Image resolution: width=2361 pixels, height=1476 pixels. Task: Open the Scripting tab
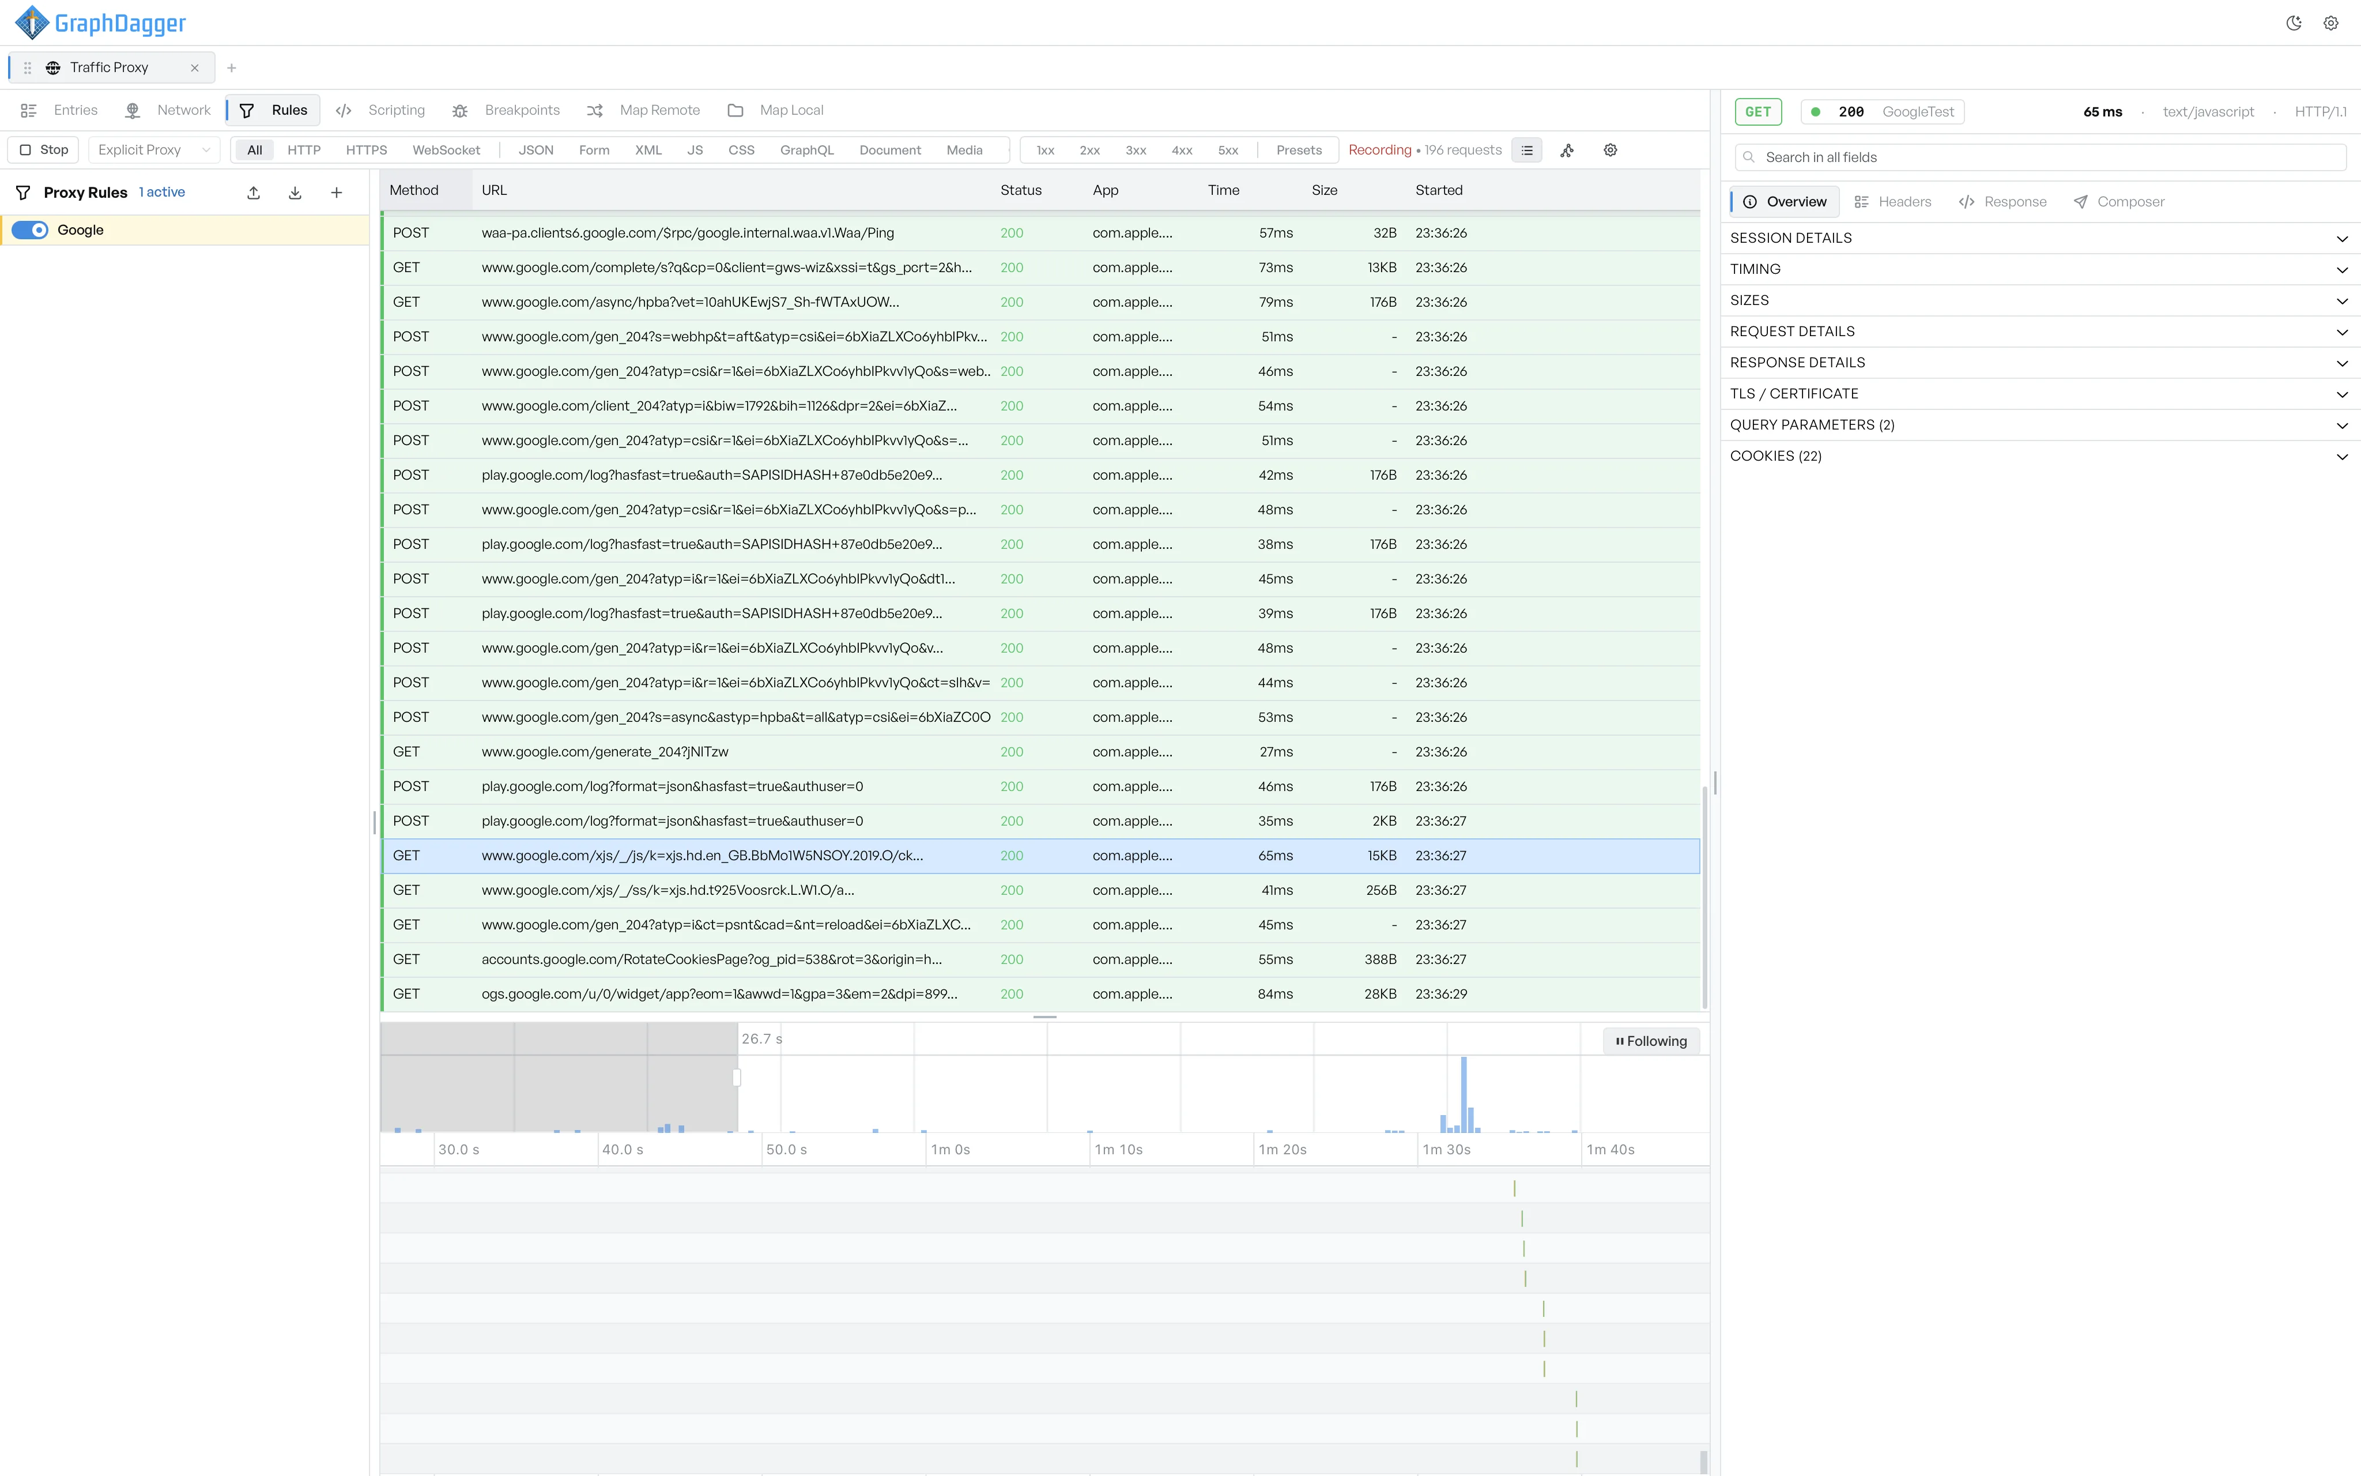pos(380,110)
